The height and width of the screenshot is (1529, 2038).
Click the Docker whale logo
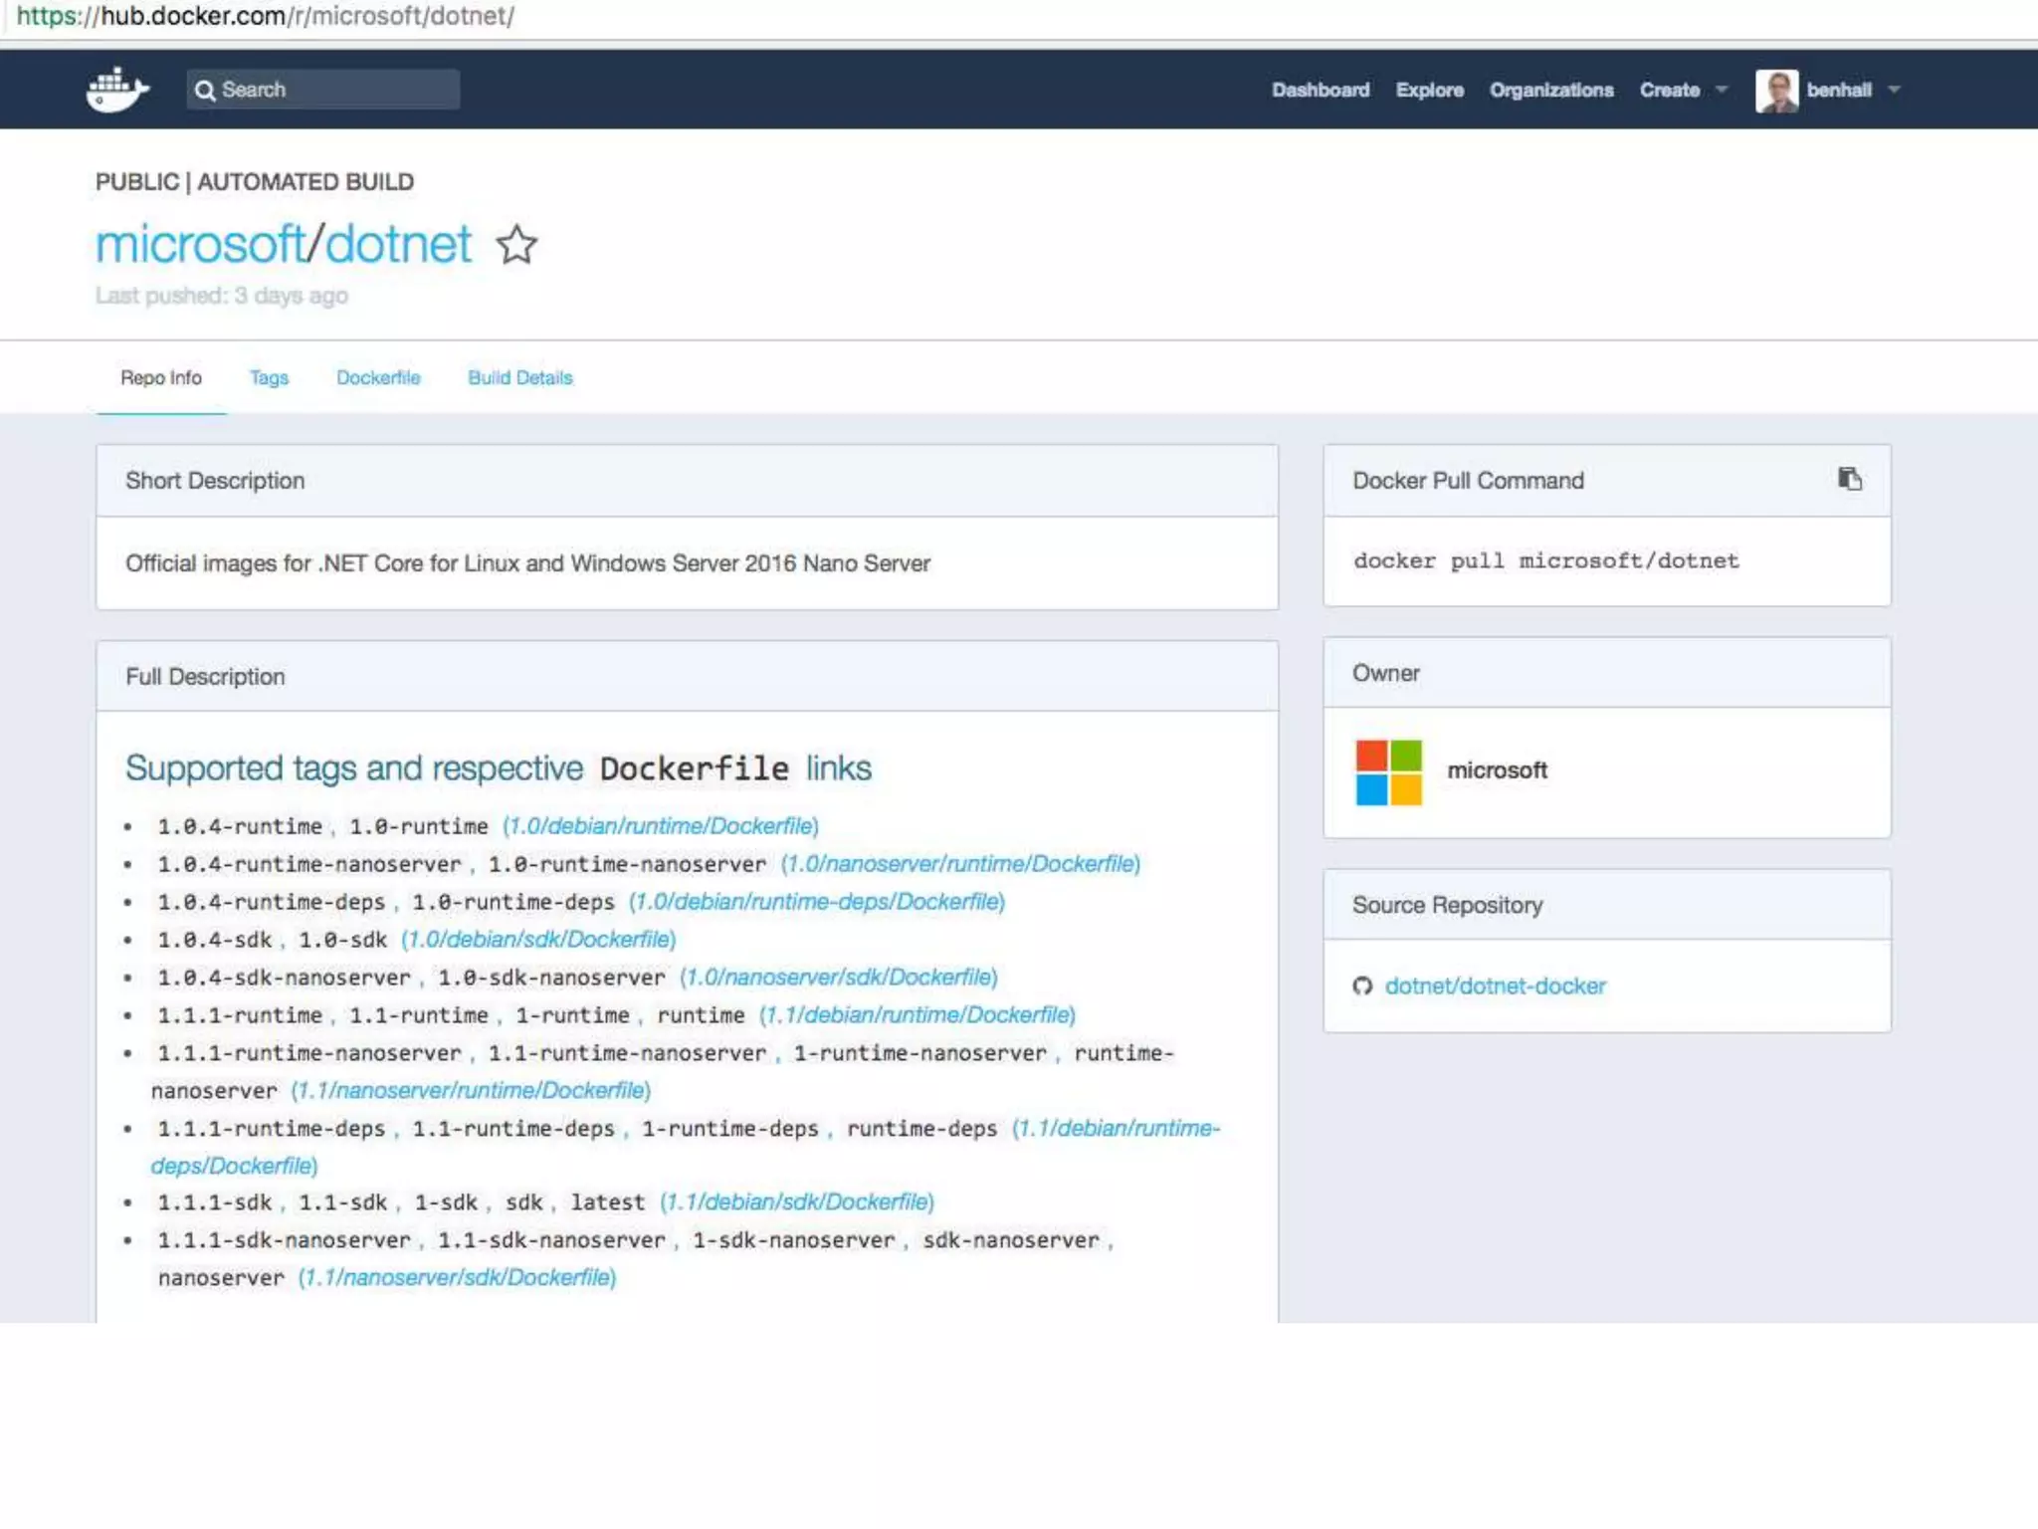tap(117, 90)
